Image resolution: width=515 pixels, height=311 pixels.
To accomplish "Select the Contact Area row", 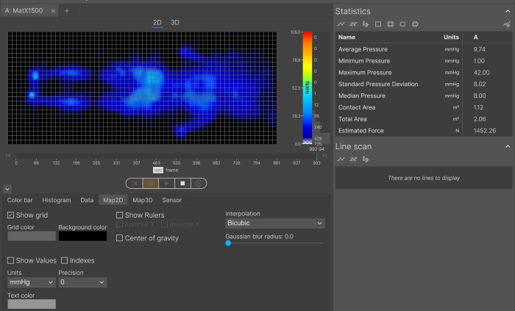I will pyautogui.click(x=424, y=107).
